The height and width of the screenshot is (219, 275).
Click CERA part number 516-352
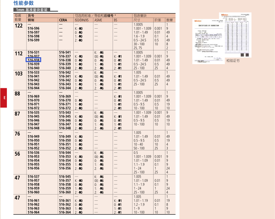tap(65, 148)
